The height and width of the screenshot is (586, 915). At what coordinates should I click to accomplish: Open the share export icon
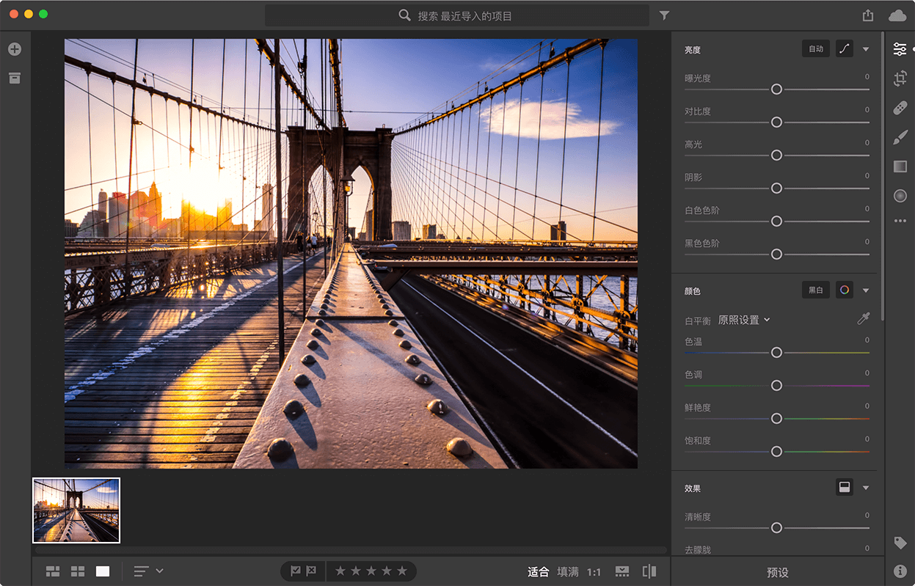(x=868, y=15)
